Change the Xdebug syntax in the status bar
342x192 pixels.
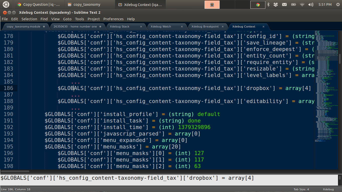pyautogui.click(x=328, y=189)
